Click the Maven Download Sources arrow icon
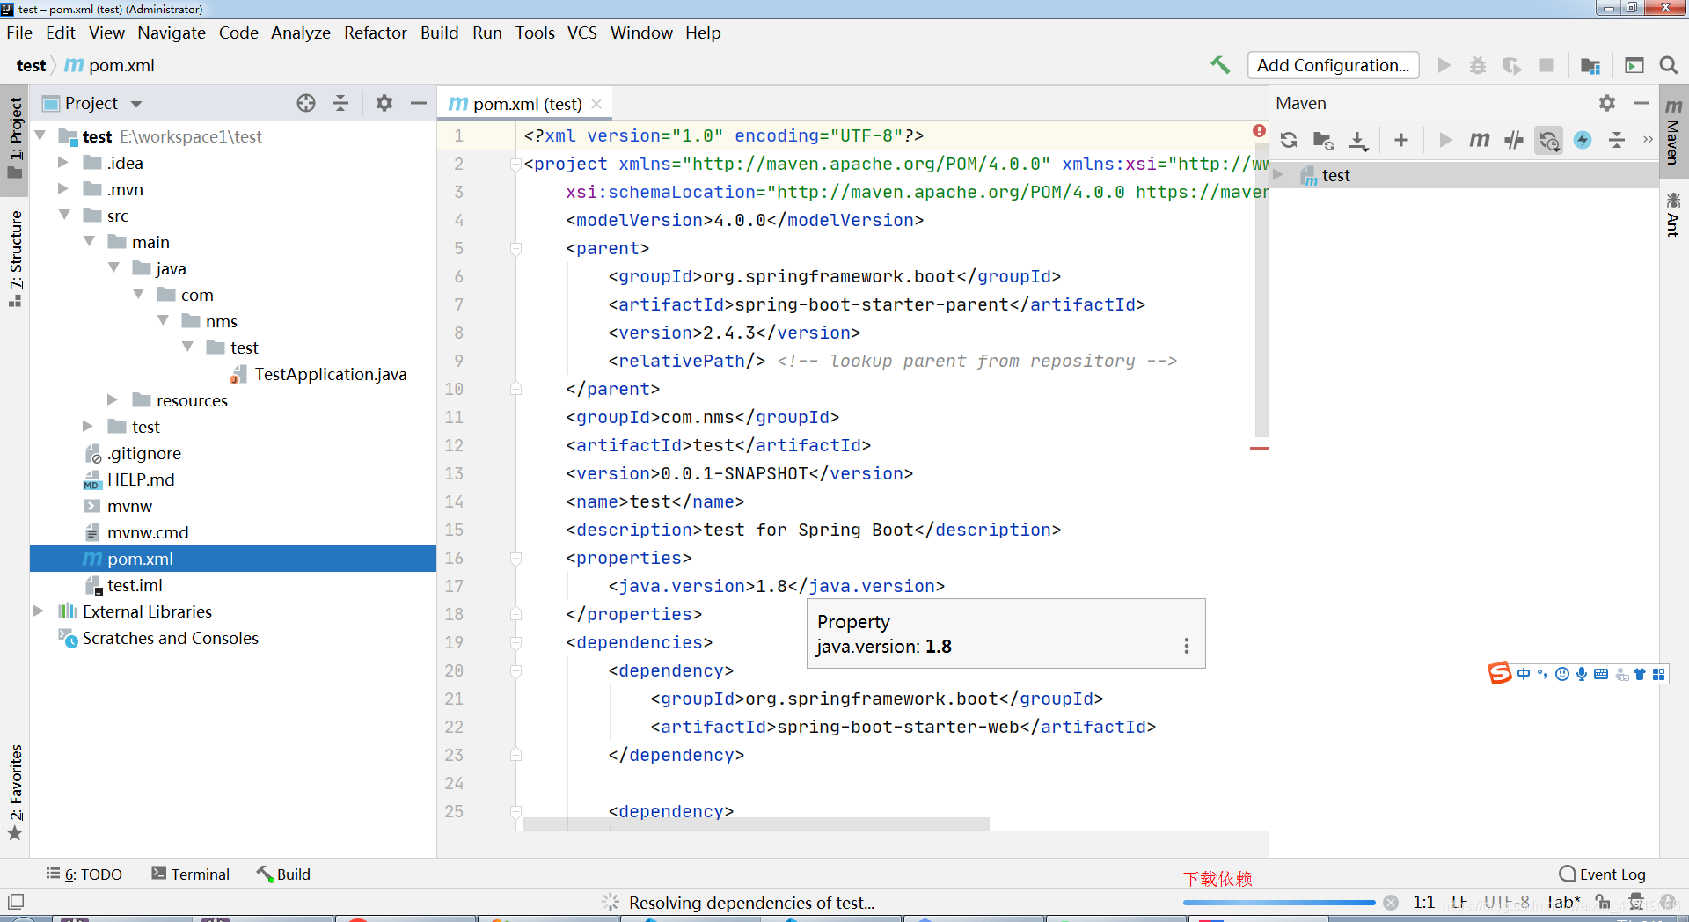The height and width of the screenshot is (922, 1689). tap(1359, 140)
